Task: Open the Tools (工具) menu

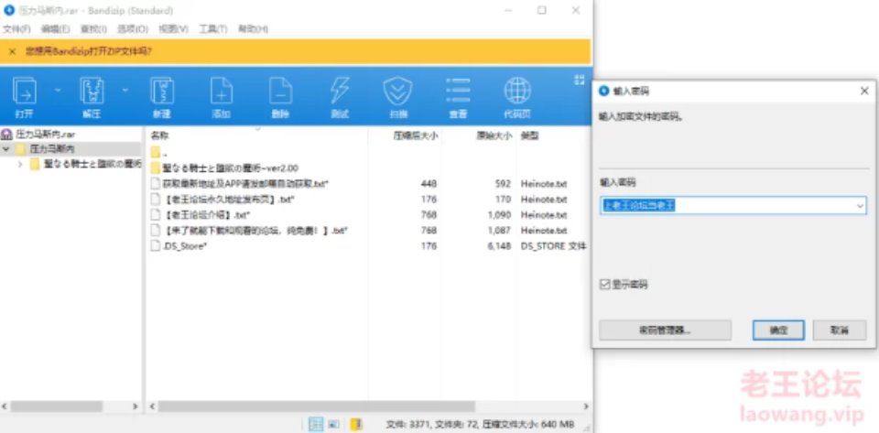Action: 213,28
